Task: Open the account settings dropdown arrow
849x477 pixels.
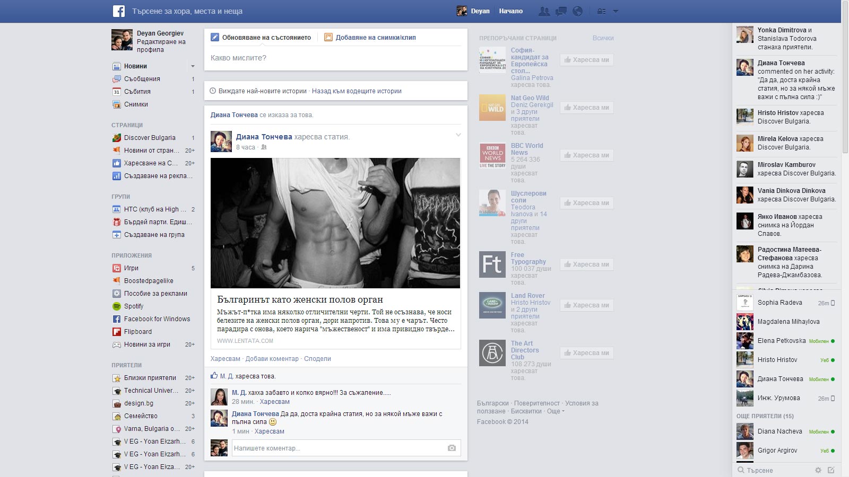Action: [x=616, y=10]
